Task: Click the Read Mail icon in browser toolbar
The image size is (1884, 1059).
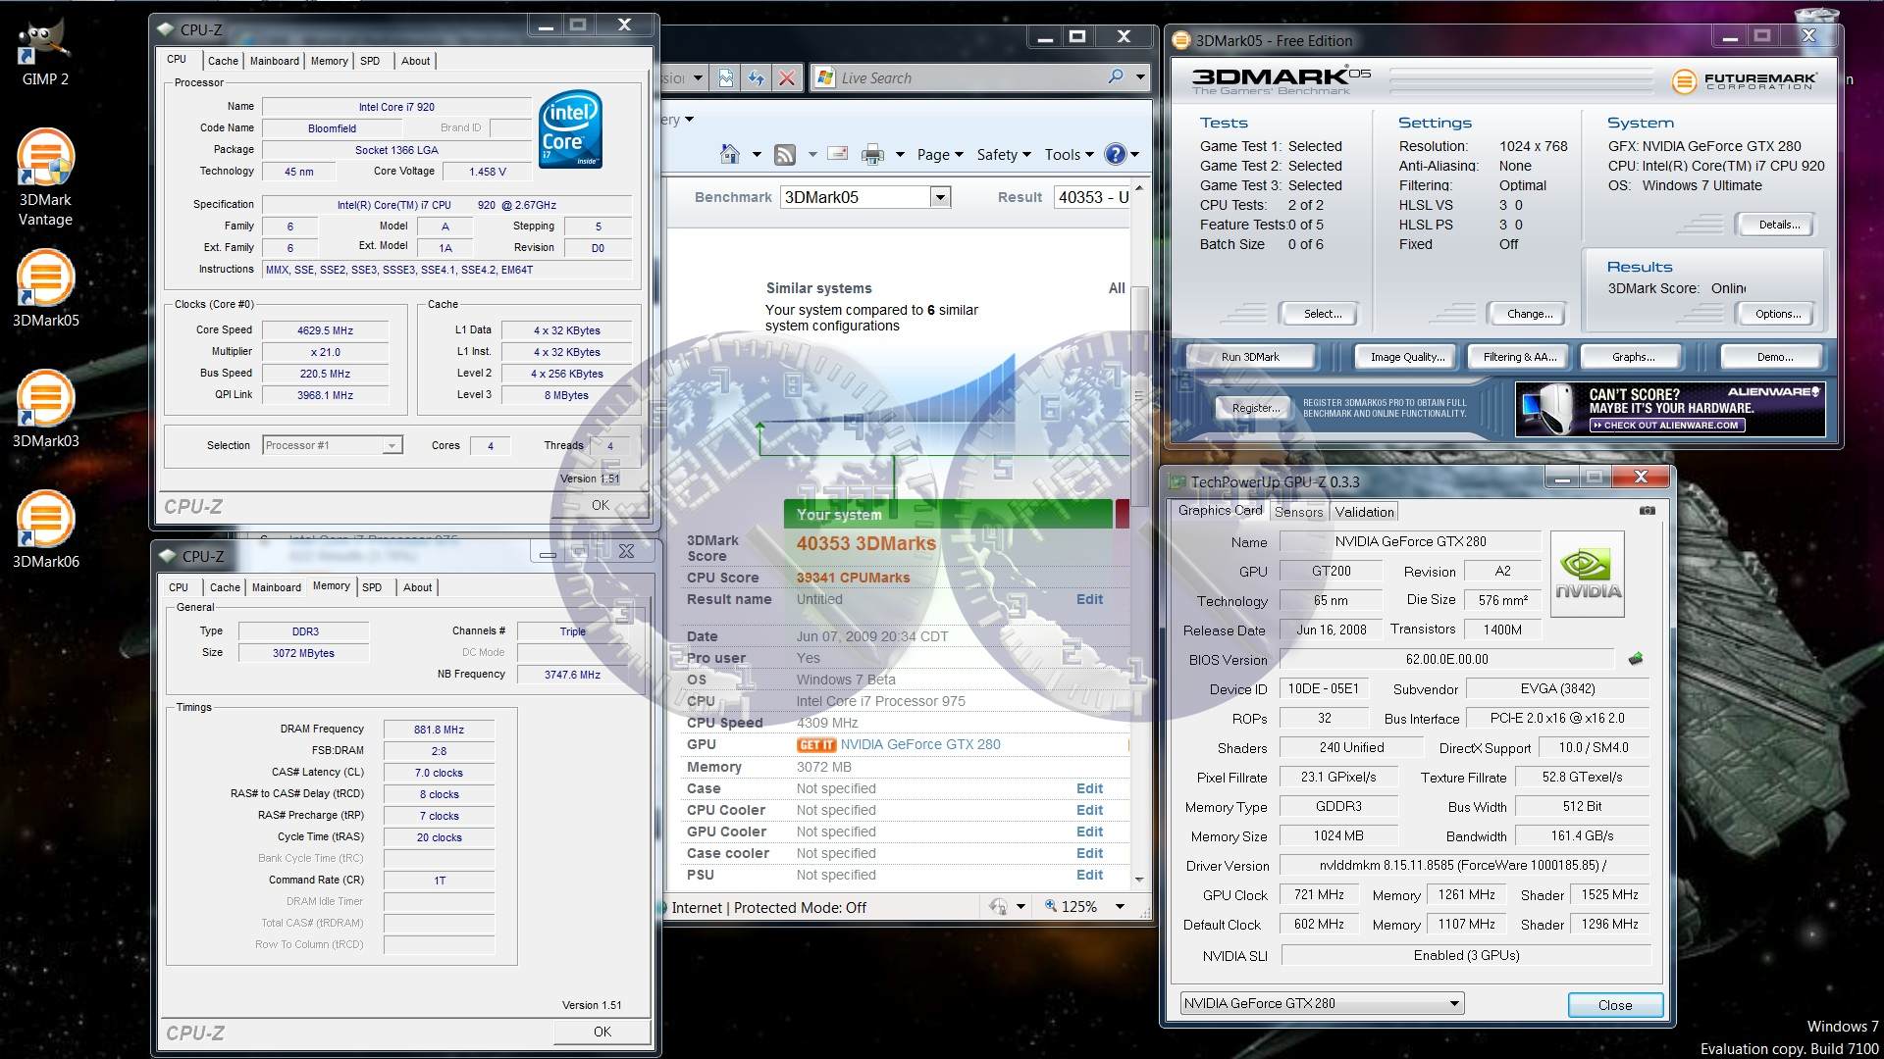Action: tap(837, 154)
